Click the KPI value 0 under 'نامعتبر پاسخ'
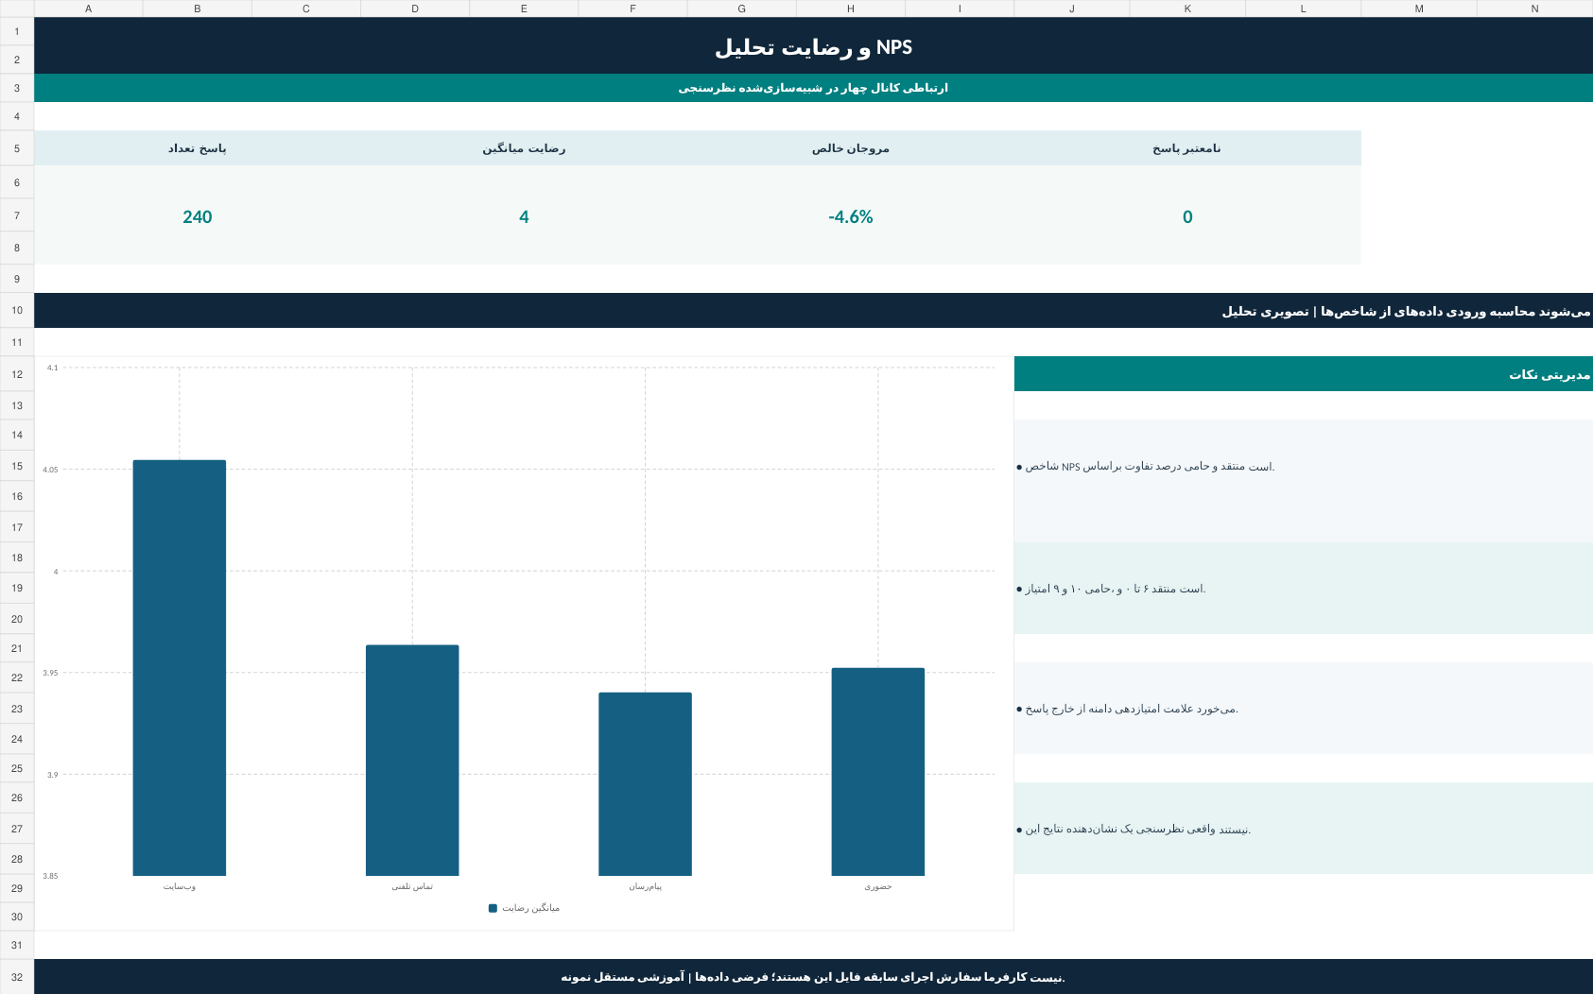 [1187, 216]
